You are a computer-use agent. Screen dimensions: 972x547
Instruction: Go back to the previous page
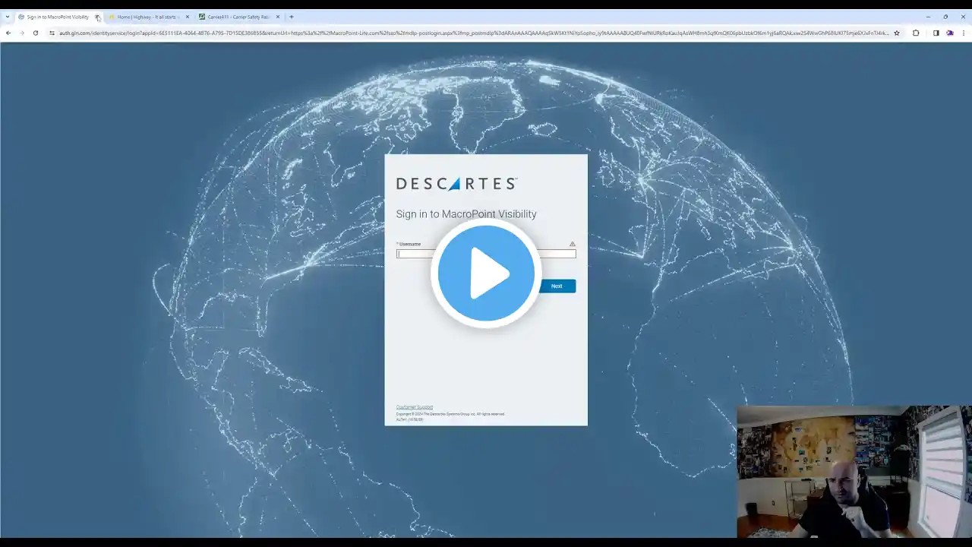8,33
